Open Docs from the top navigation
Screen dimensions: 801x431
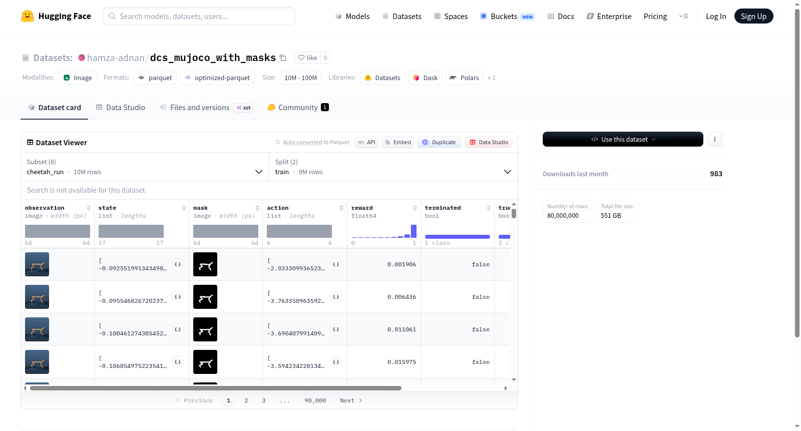coord(561,16)
